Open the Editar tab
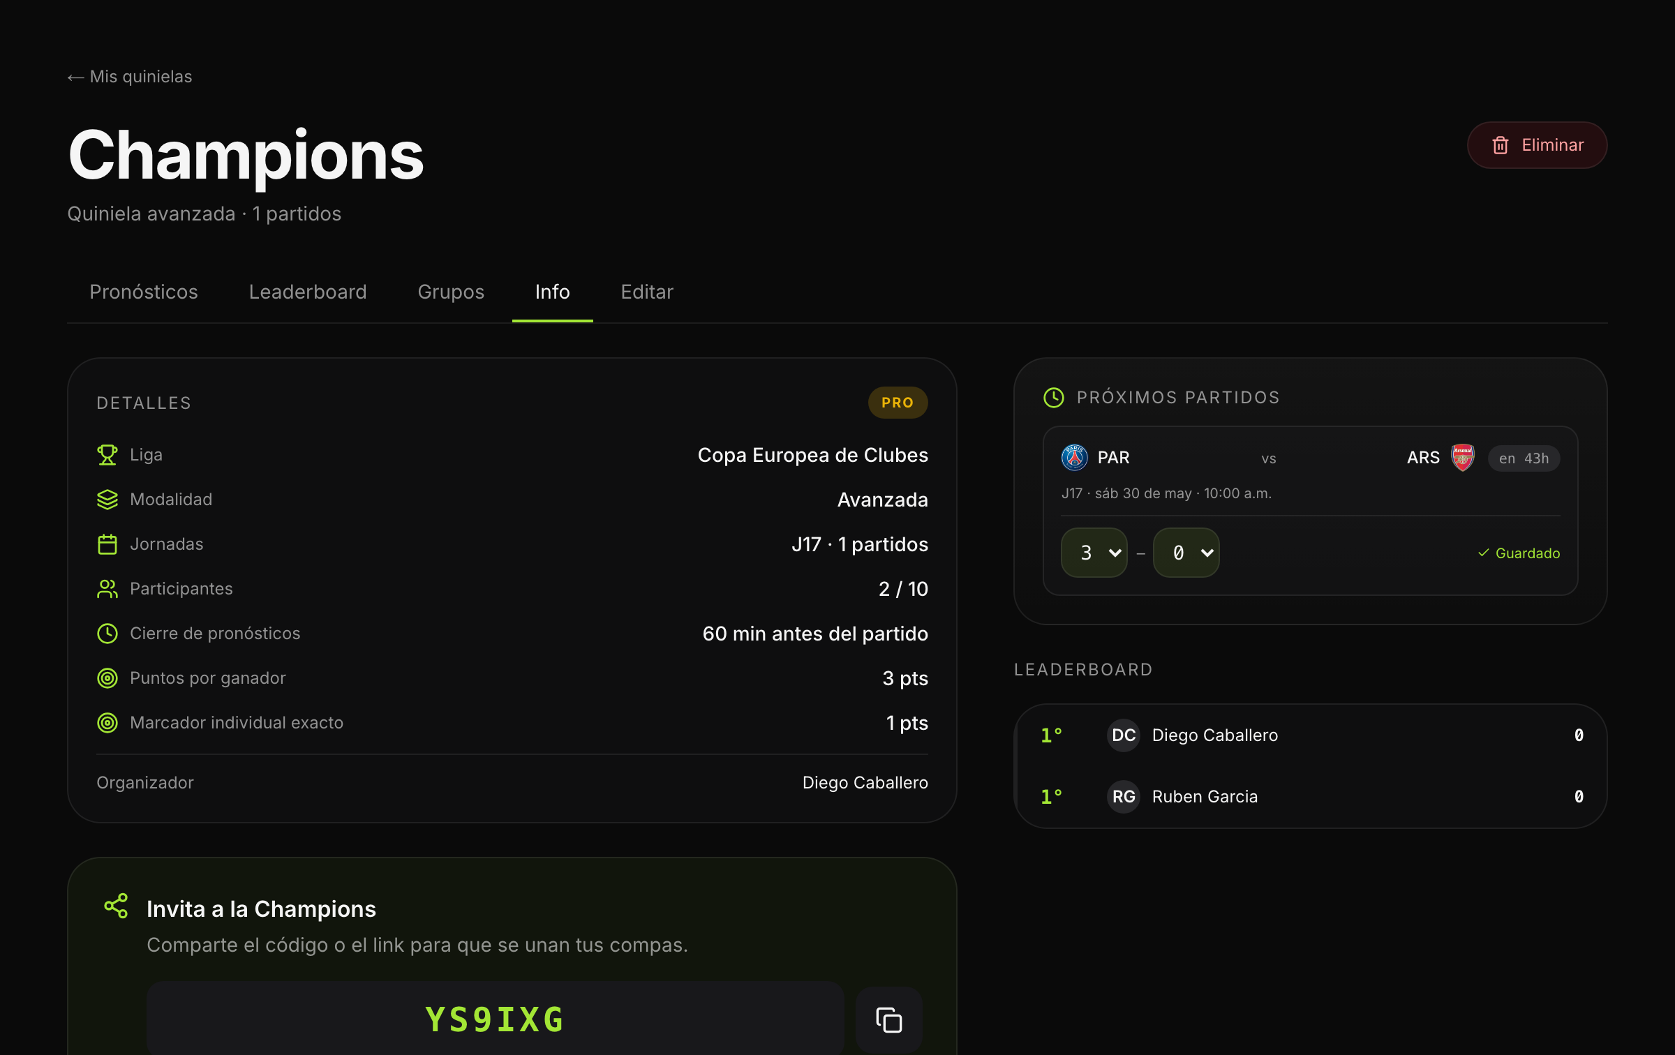 [647, 292]
